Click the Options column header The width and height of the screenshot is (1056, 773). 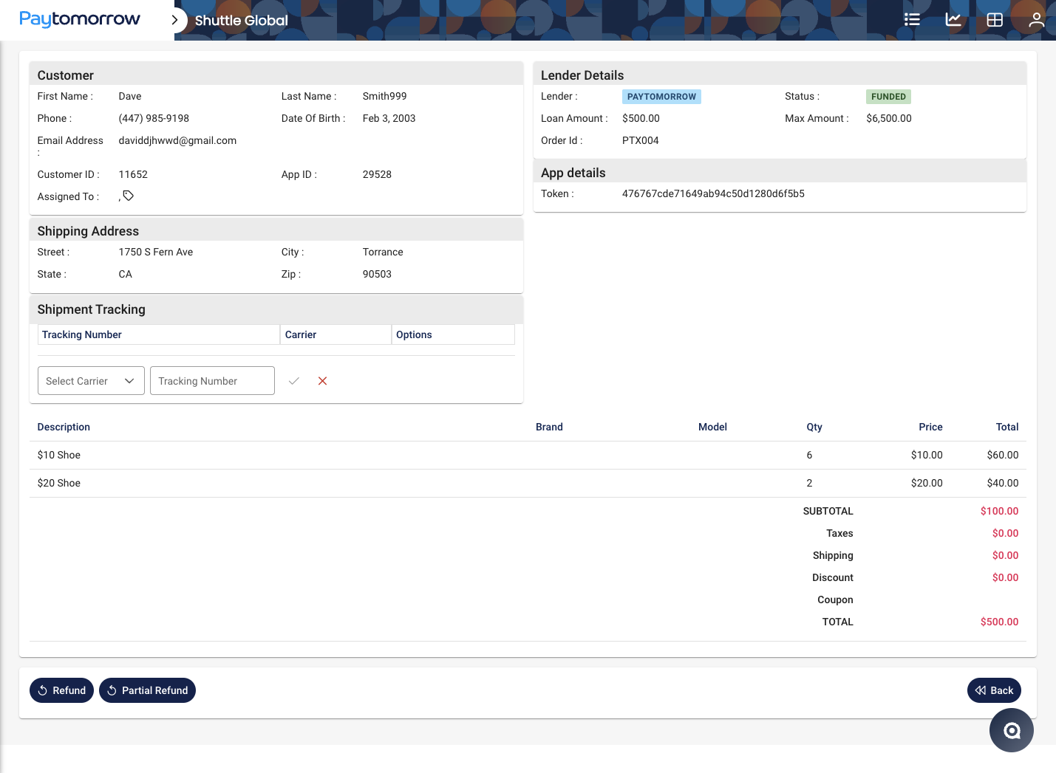point(452,334)
